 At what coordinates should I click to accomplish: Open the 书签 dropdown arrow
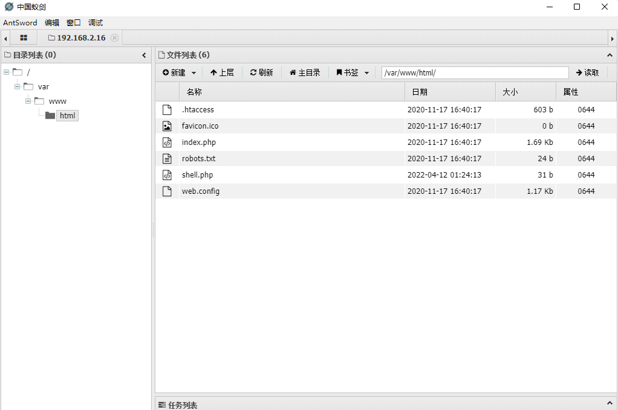(x=366, y=73)
